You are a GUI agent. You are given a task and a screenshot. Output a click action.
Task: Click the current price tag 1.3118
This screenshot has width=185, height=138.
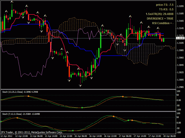click(x=180, y=38)
